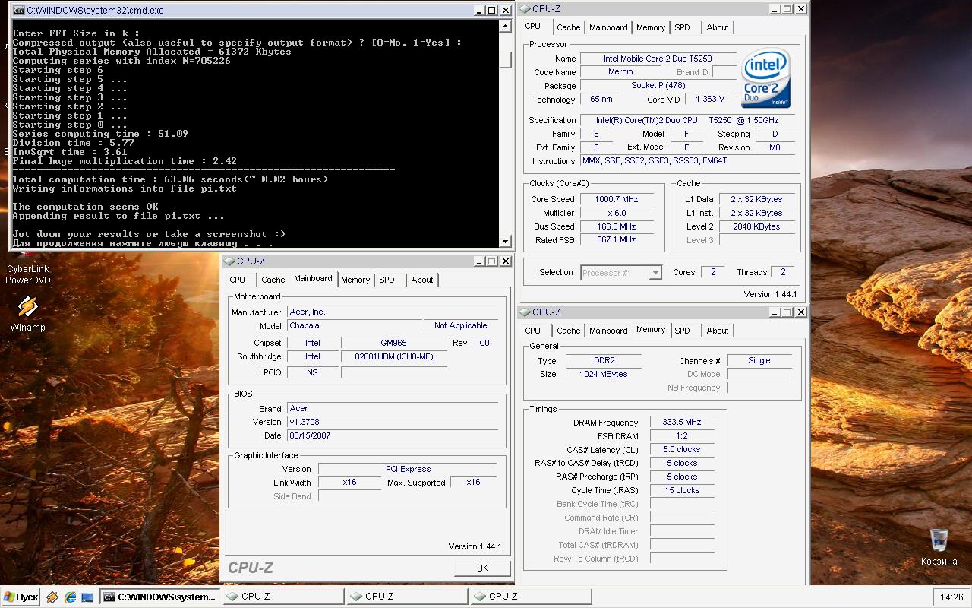Click the Level 2 cache value 2048 KBytes
Screen dimensions: 972x608
click(x=756, y=226)
